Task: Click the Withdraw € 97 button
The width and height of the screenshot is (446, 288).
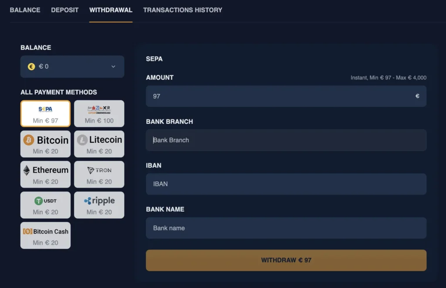Action: click(286, 260)
